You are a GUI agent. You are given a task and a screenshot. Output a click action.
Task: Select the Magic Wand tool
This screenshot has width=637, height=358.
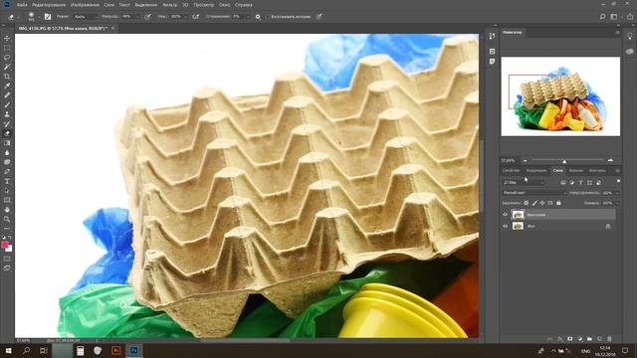tap(7, 67)
